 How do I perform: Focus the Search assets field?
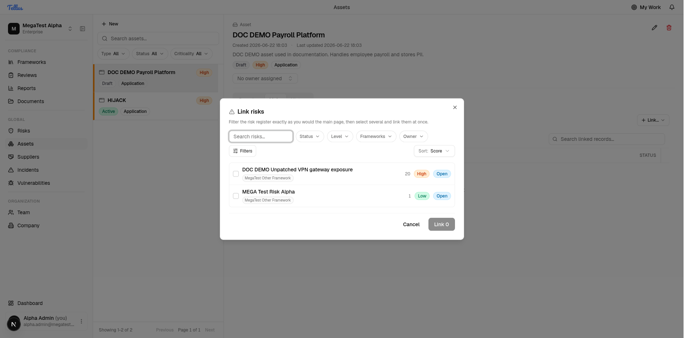pyautogui.click(x=158, y=38)
